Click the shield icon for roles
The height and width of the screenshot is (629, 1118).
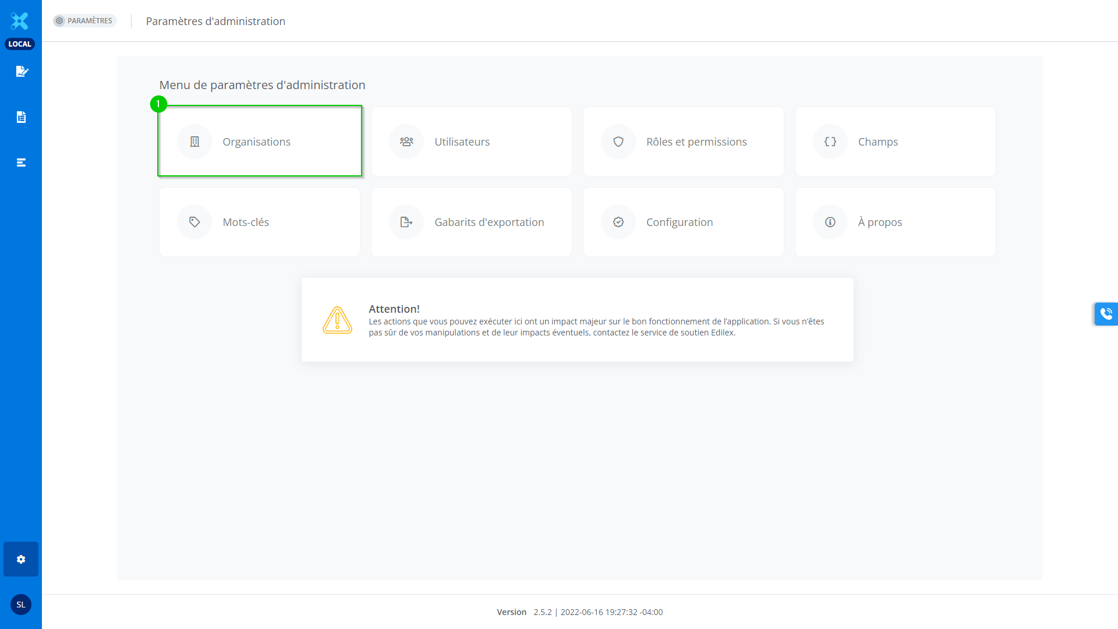[618, 142]
